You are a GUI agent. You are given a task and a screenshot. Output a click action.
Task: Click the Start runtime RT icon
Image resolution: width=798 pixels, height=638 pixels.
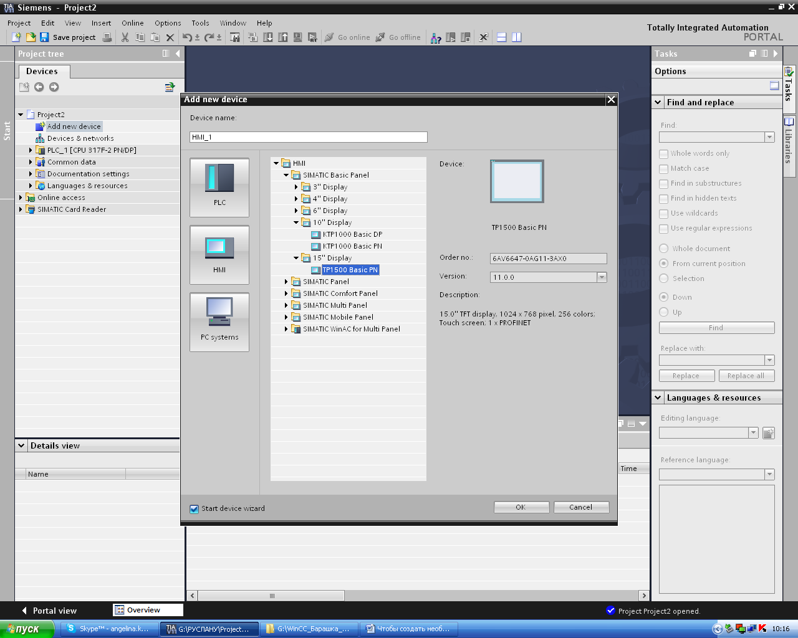point(313,37)
